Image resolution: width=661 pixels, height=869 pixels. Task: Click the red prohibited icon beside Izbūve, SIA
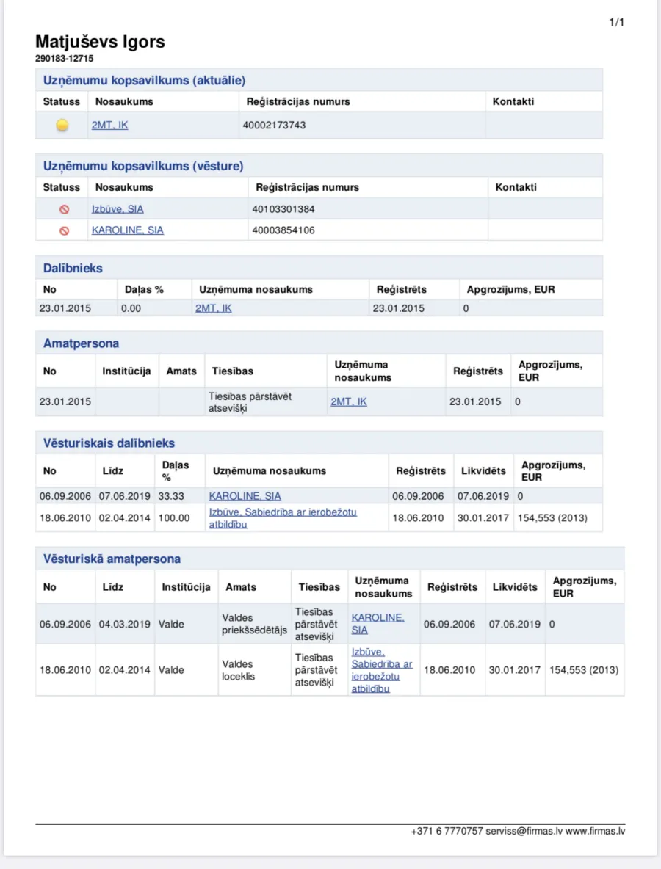(x=65, y=209)
